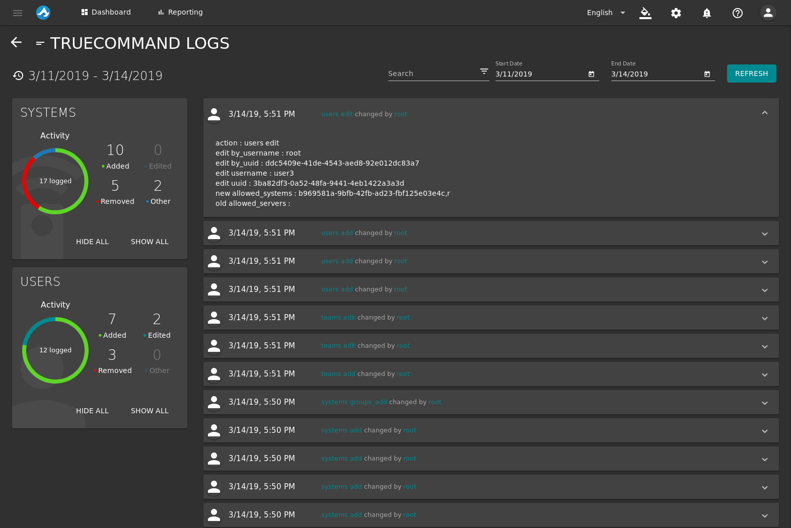Viewport: 791px width, 528px height.
Task: Click person icon on systems groups_add entry
Action: pos(214,402)
